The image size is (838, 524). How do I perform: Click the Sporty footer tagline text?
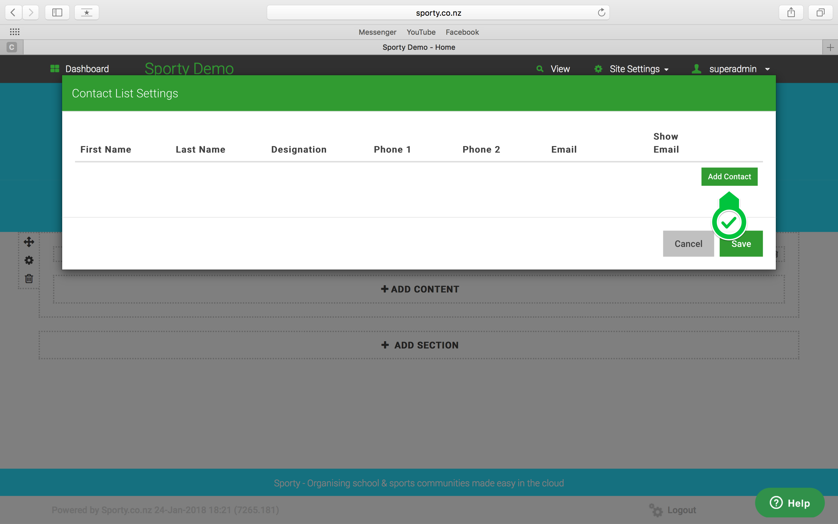(419, 483)
